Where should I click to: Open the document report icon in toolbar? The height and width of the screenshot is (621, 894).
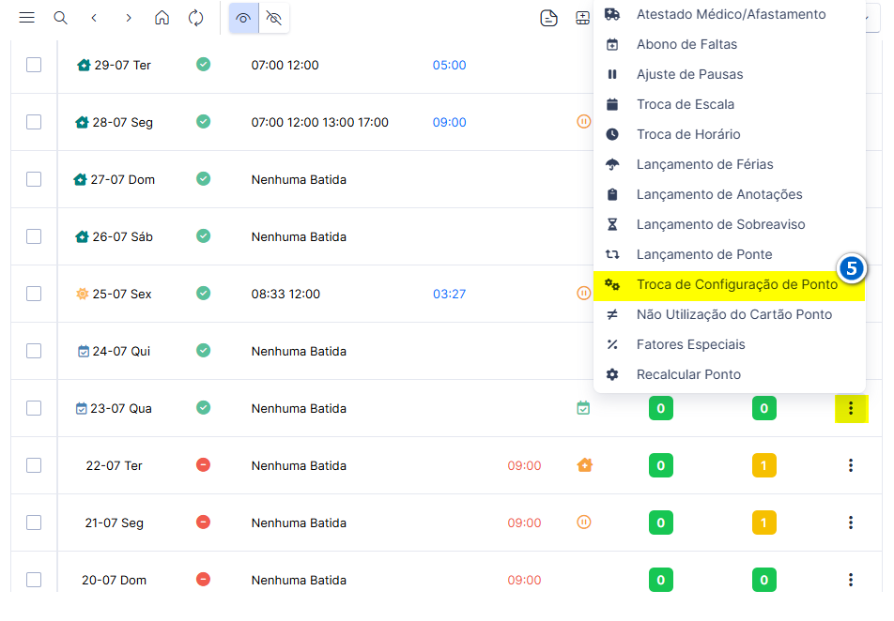548,18
